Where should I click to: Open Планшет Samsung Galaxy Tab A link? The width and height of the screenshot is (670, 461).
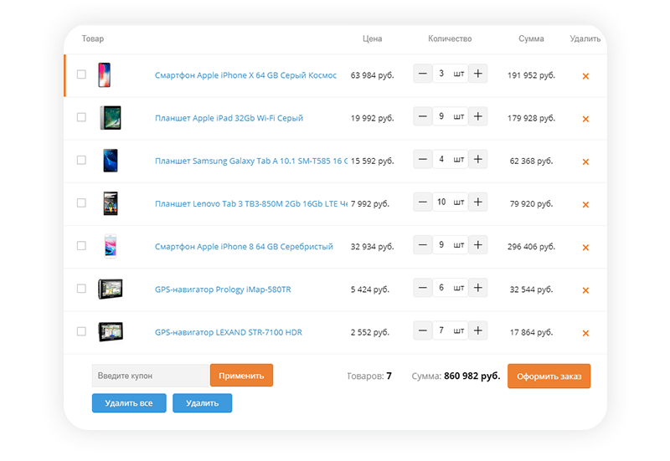251,161
